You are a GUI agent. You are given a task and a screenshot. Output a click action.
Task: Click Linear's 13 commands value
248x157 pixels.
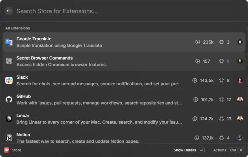229,119
